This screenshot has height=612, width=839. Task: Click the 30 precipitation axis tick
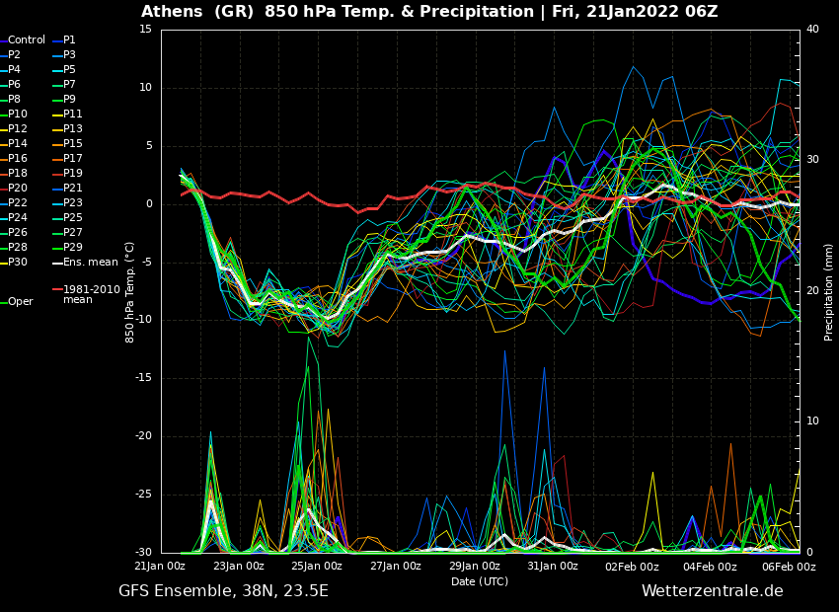click(812, 160)
